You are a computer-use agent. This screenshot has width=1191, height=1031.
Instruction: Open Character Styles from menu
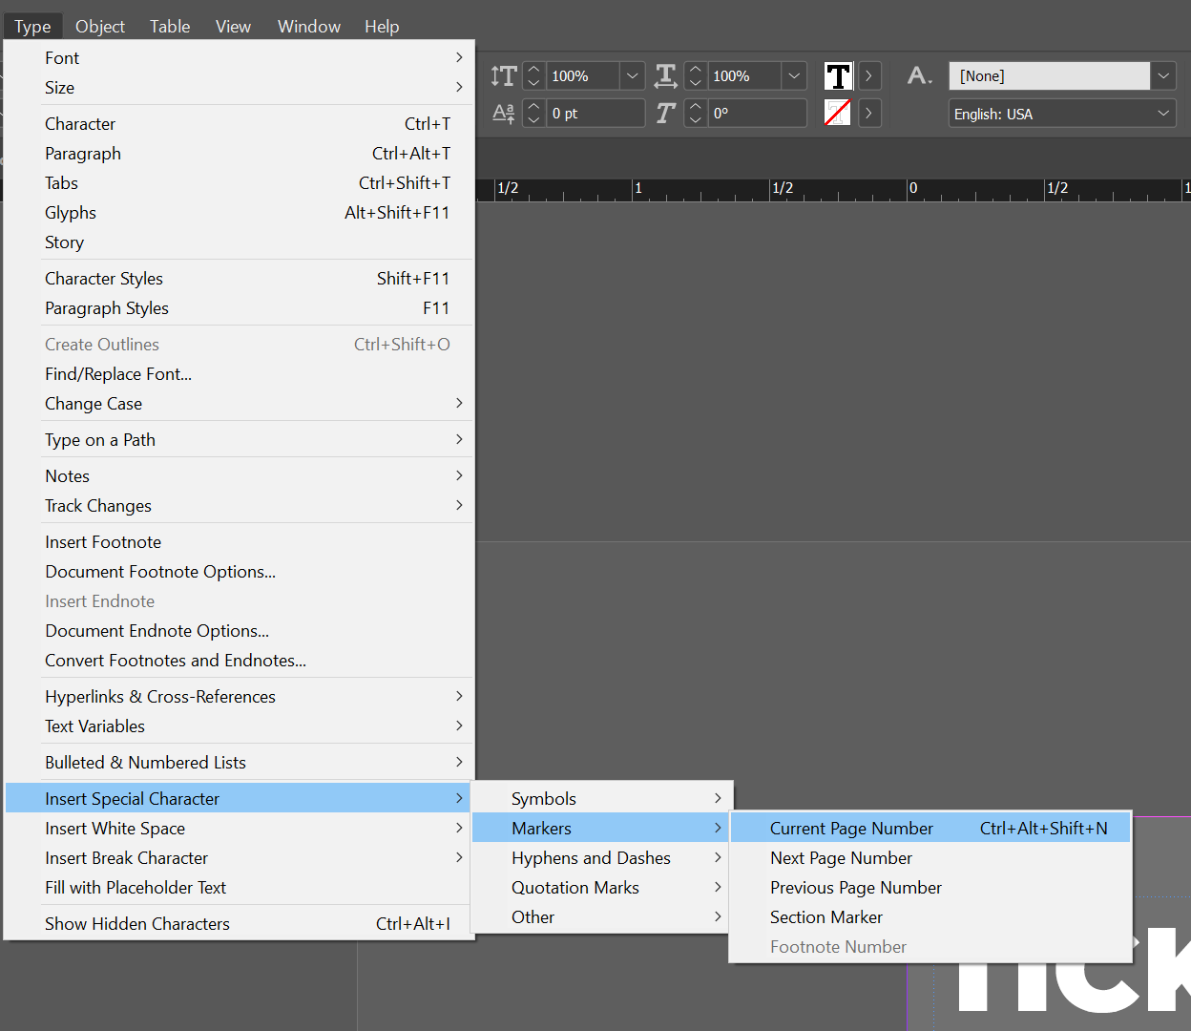239,278
